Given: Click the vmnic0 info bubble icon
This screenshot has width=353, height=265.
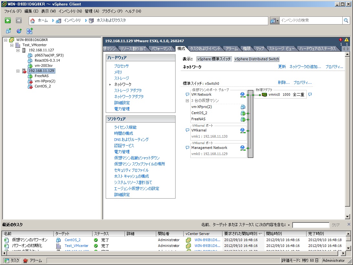Looking at the screenshot, I should coord(310,94).
